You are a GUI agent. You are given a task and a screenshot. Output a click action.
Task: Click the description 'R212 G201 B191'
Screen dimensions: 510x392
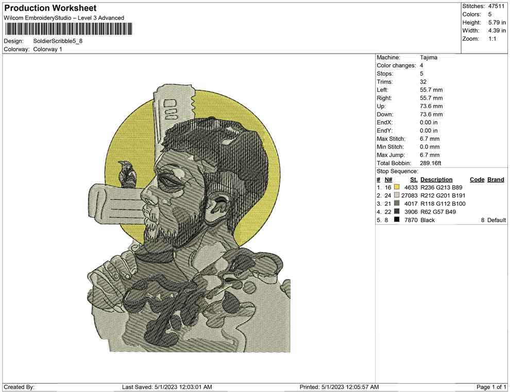tap(443, 195)
